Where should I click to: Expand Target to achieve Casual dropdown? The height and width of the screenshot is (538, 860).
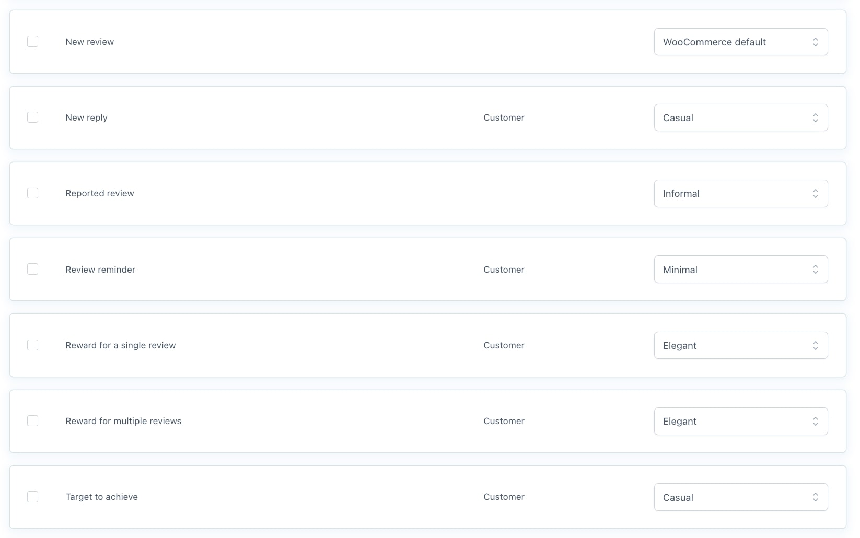740,497
